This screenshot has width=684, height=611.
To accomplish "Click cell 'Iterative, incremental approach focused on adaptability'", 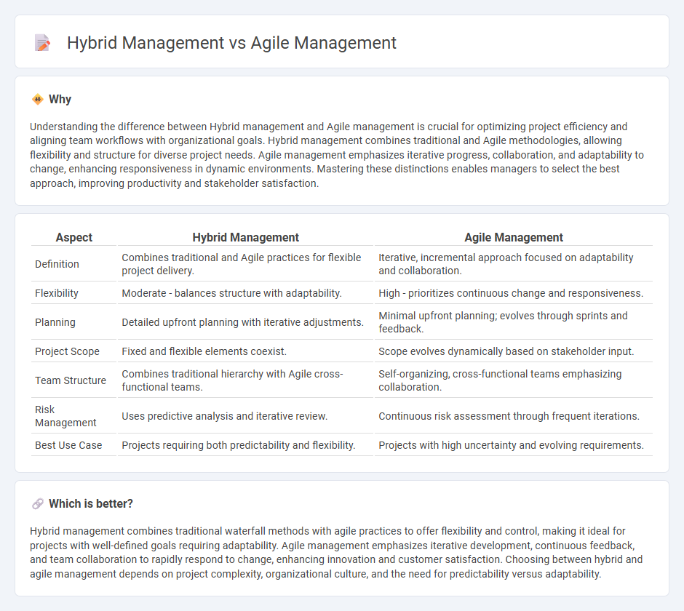I will 514,264.
